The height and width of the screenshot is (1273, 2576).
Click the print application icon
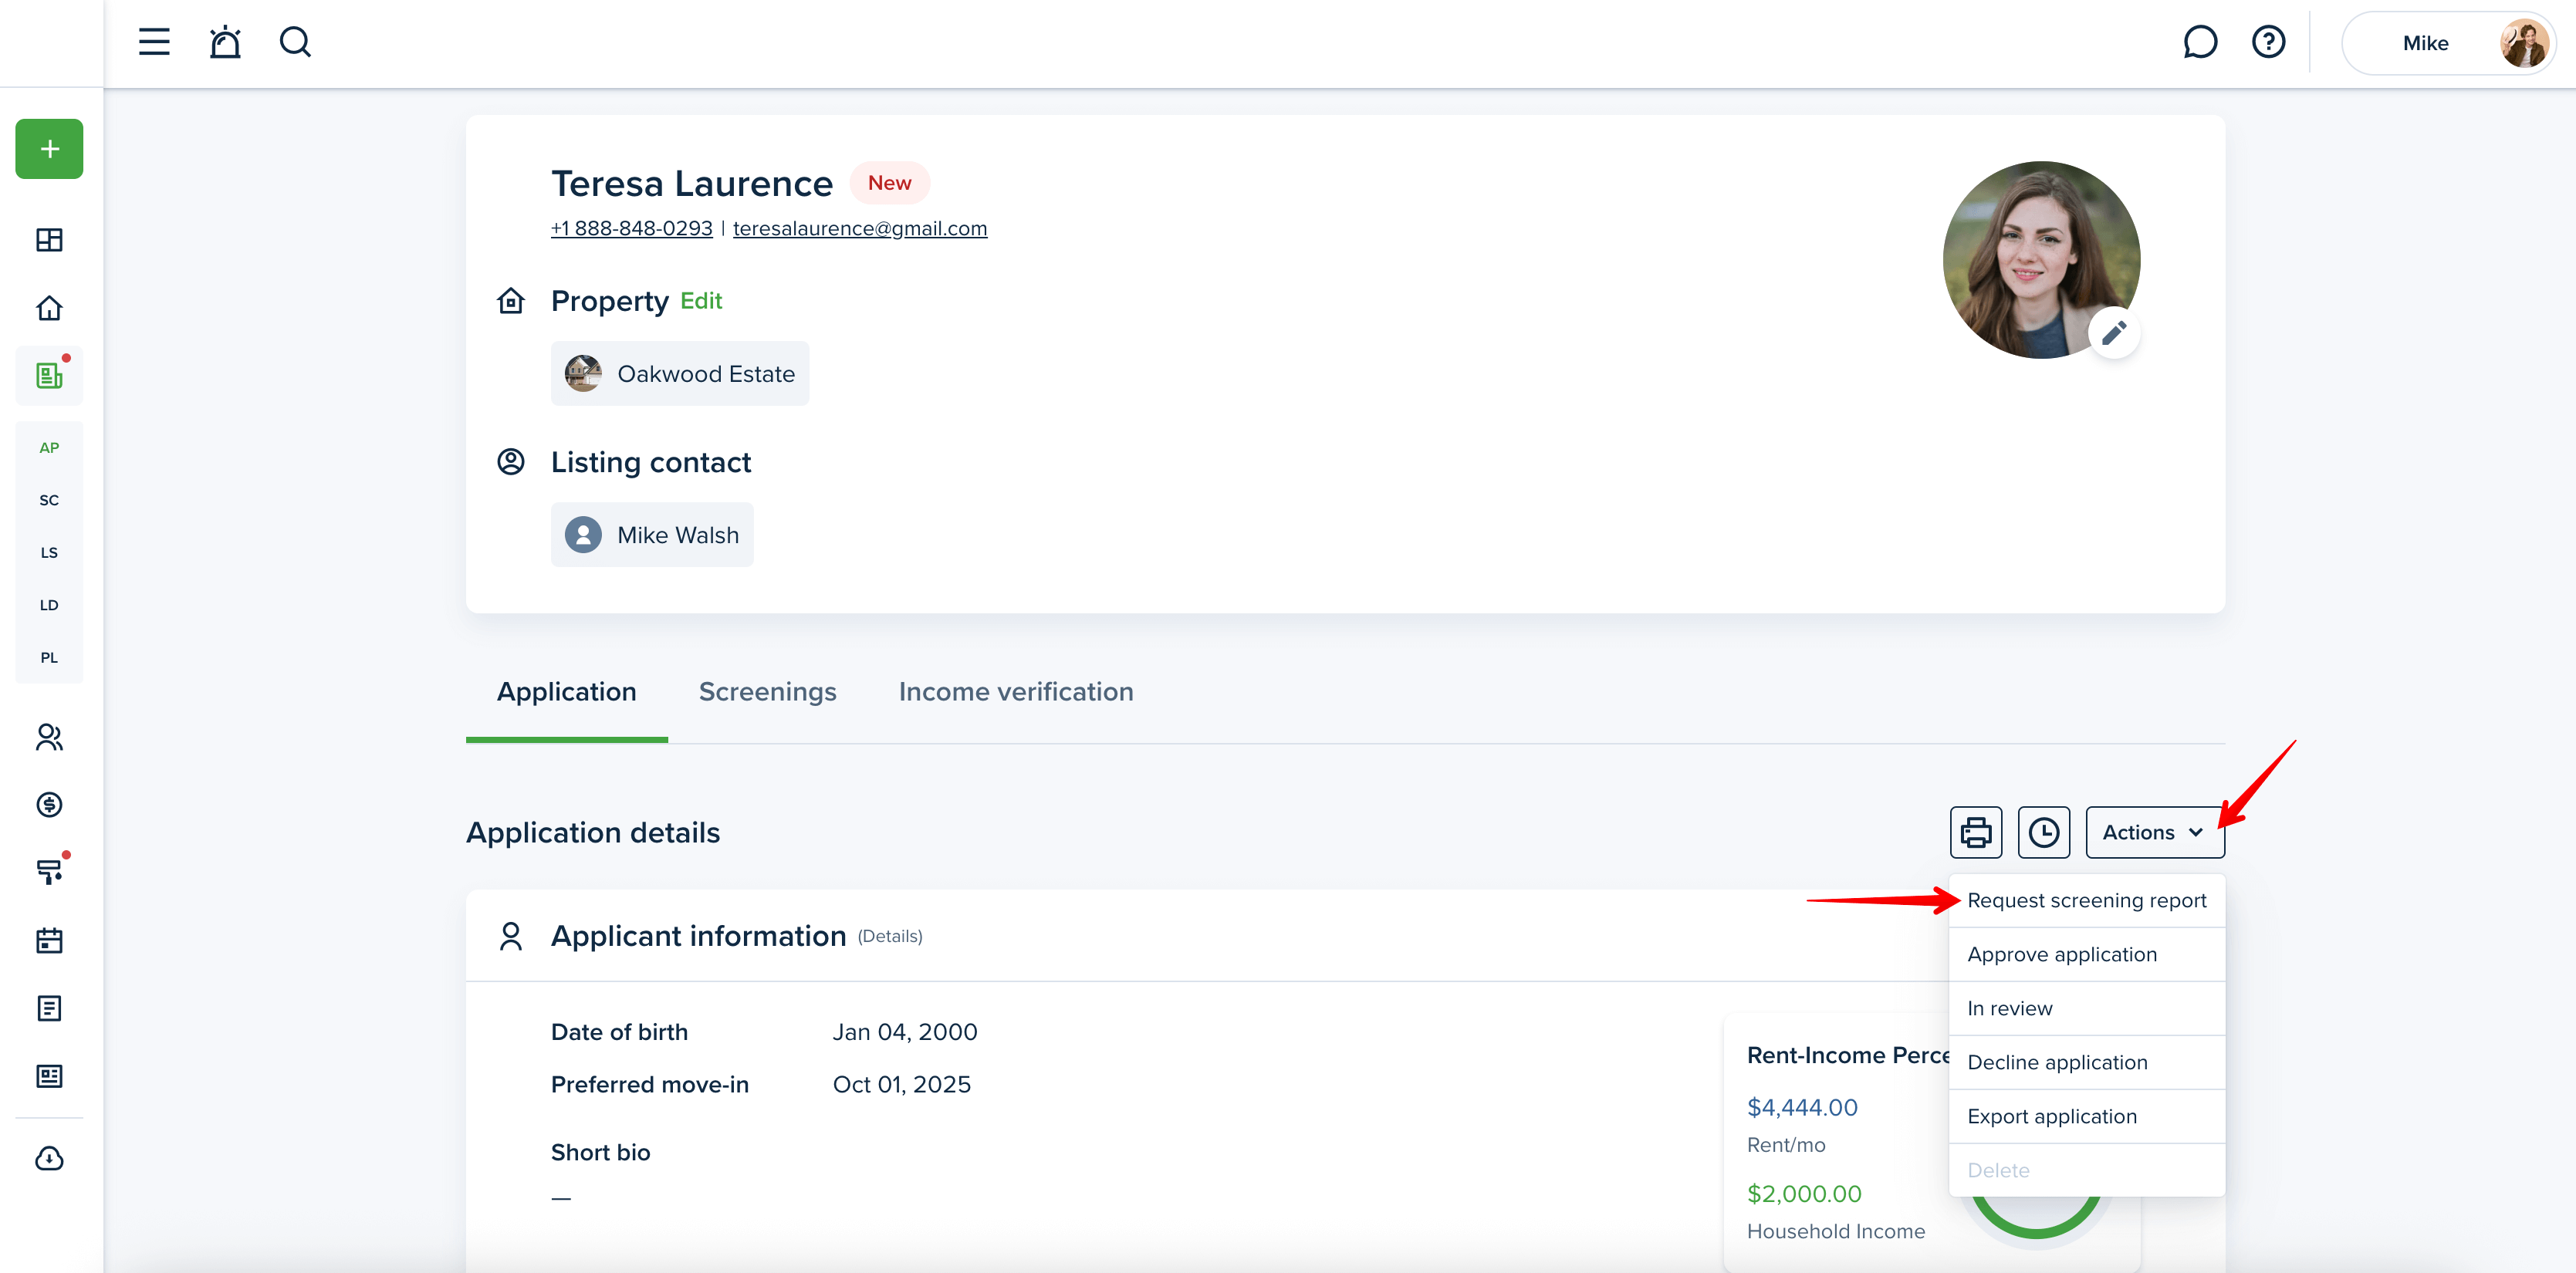(1976, 832)
